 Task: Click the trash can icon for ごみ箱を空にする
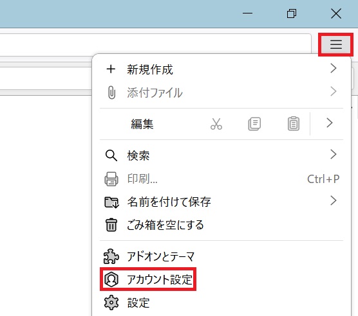coord(111,225)
